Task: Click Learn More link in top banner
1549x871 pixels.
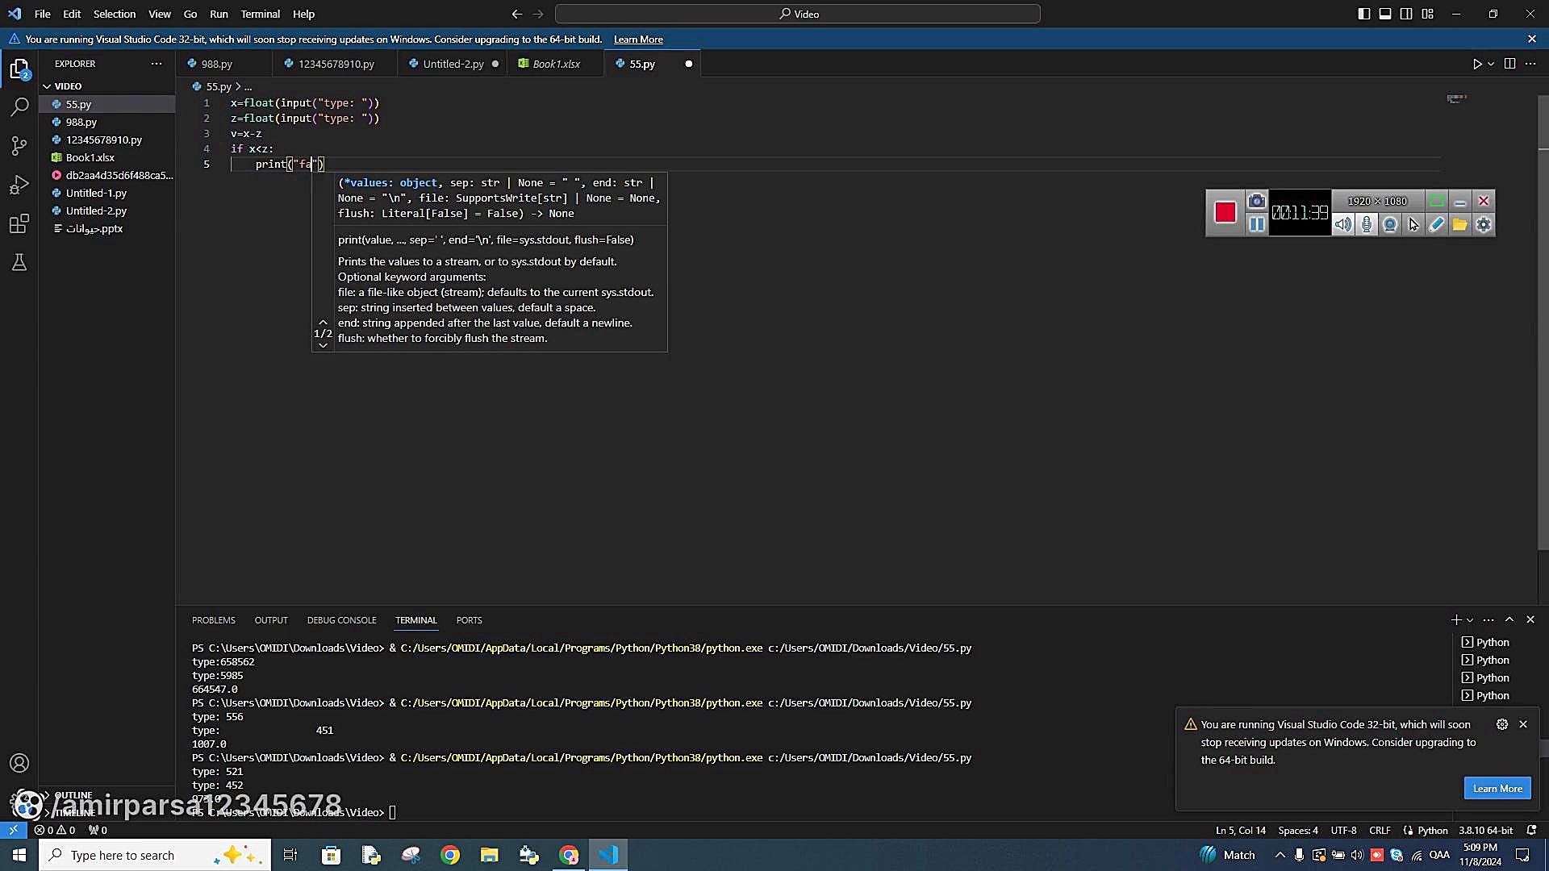Action: 637,40
